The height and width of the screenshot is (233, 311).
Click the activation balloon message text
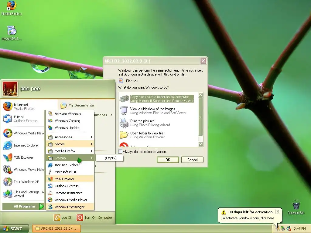[248, 218]
